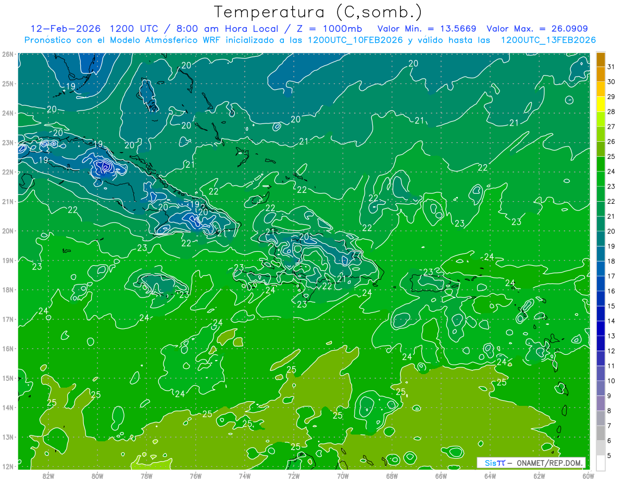This screenshot has height=483, width=625.
Task: Click the latitude label "13N"
Action: [8, 437]
